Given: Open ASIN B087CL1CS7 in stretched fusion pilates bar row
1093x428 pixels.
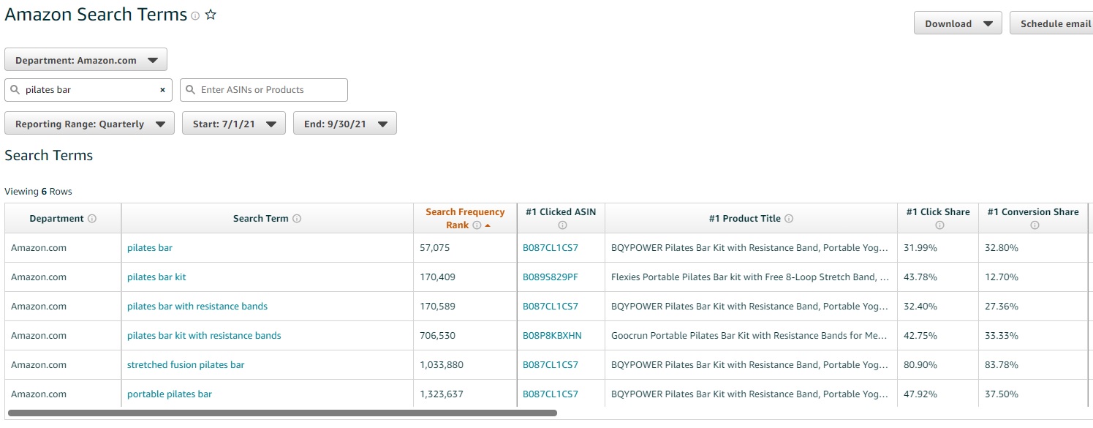Looking at the screenshot, I should coord(551,365).
